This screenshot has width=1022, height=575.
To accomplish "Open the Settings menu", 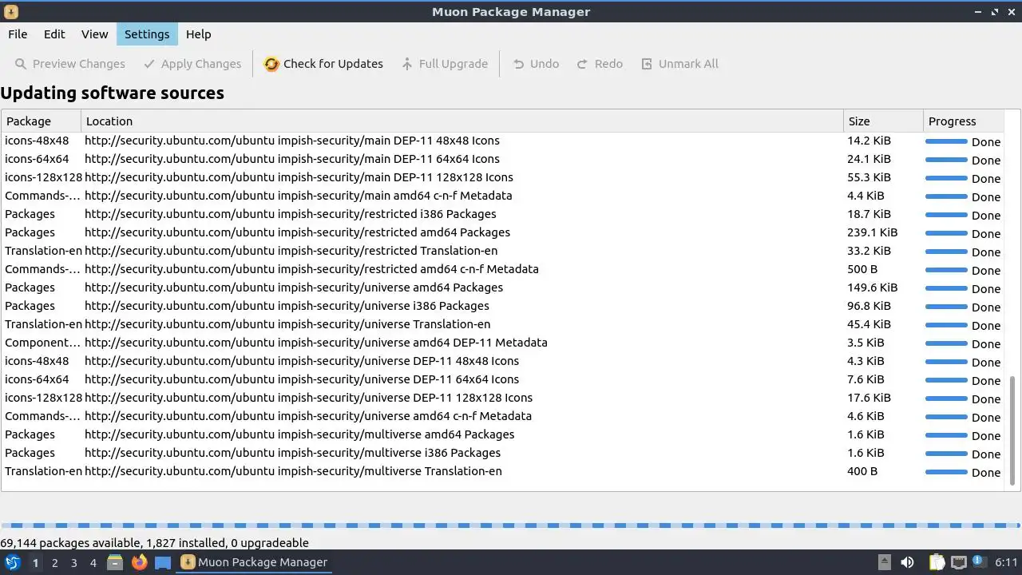I will (147, 34).
